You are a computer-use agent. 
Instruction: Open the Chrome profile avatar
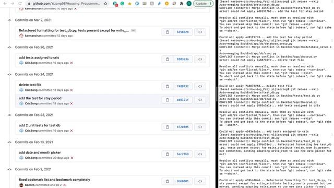(x=189, y=4)
